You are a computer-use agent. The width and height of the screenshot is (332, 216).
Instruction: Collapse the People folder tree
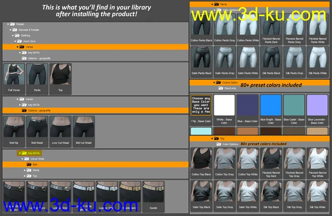pyautogui.click(x=8, y=24)
